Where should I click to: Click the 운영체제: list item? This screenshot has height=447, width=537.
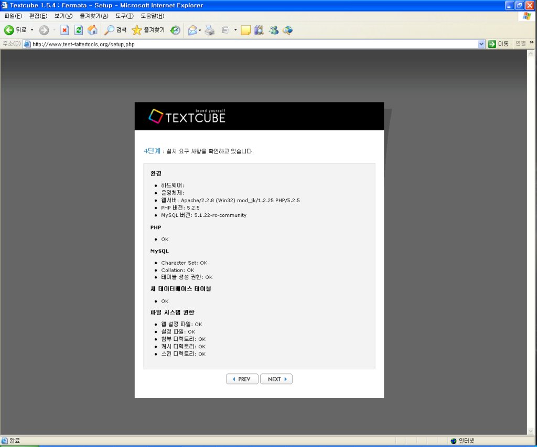pyautogui.click(x=173, y=193)
